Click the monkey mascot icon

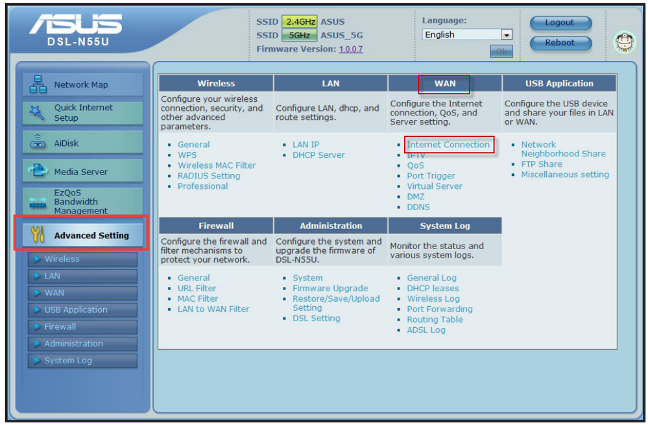[625, 42]
